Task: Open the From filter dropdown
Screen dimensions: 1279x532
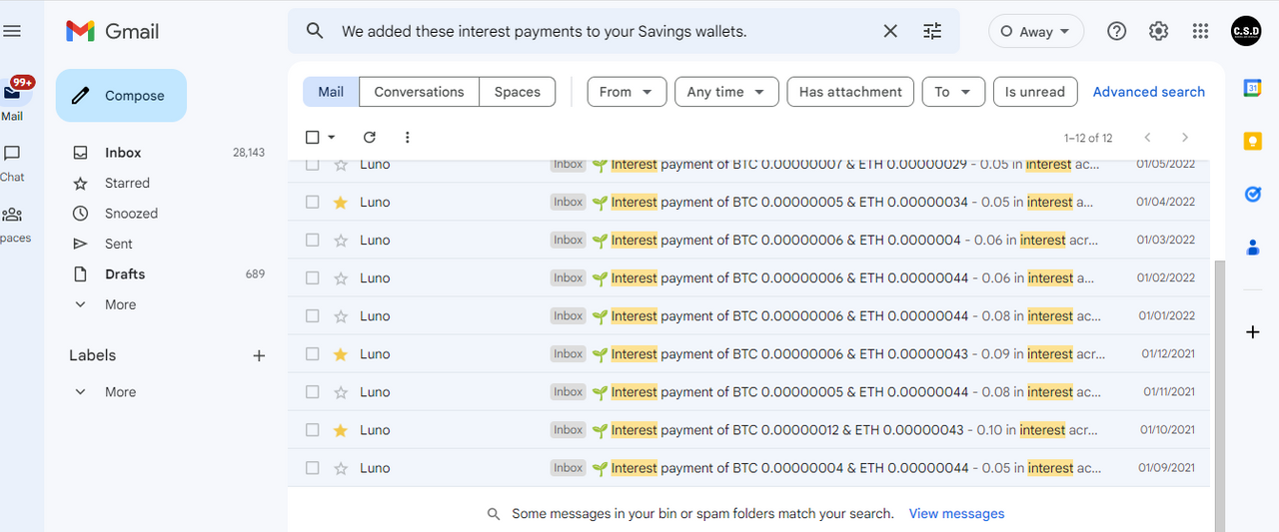Action: pyautogui.click(x=627, y=92)
